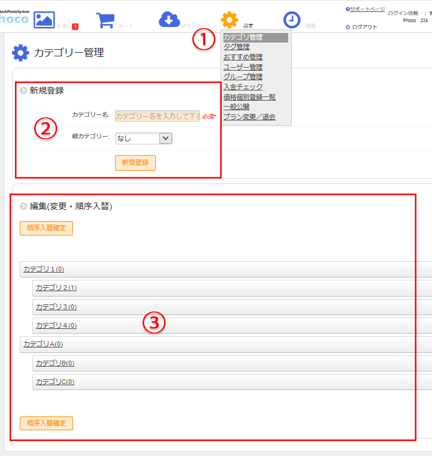Open the カテゴリ１(0) category row
This screenshot has width=432, height=456.
click(44, 269)
